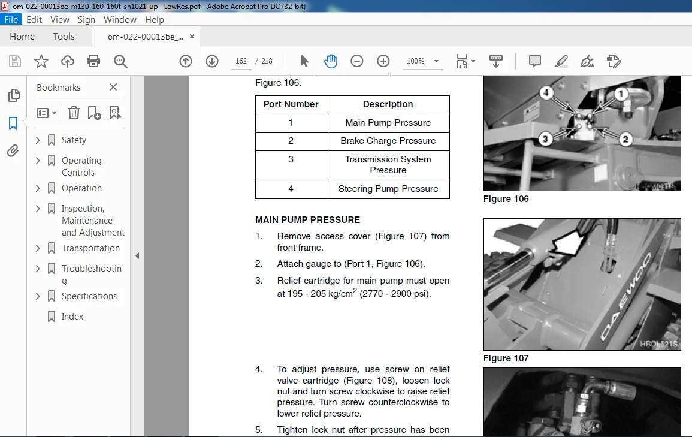Select the Highlight text pen tool
The height and width of the screenshot is (437, 692).
pos(561,61)
